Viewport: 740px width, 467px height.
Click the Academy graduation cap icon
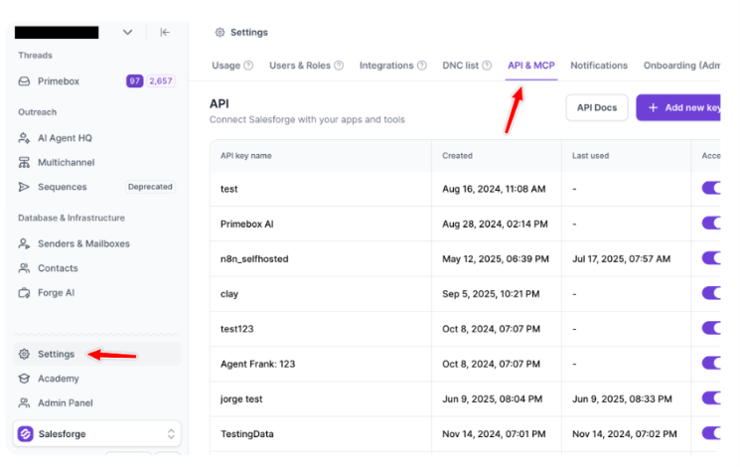pyautogui.click(x=24, y=379)
